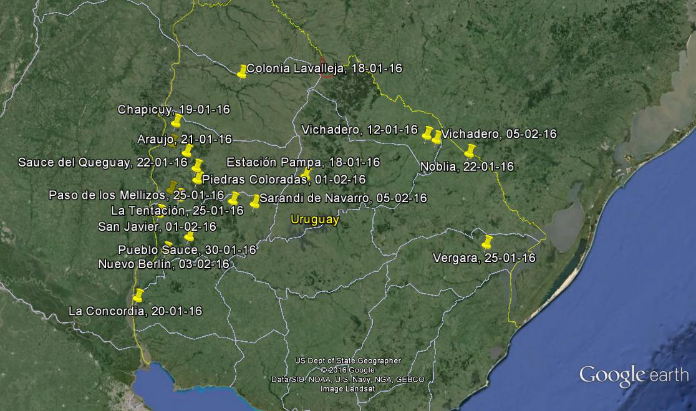This screenshot has width=696, height=411.
Task: Click the La Tentación, 25-01-16 label
Action: click(x=176, y=211)
